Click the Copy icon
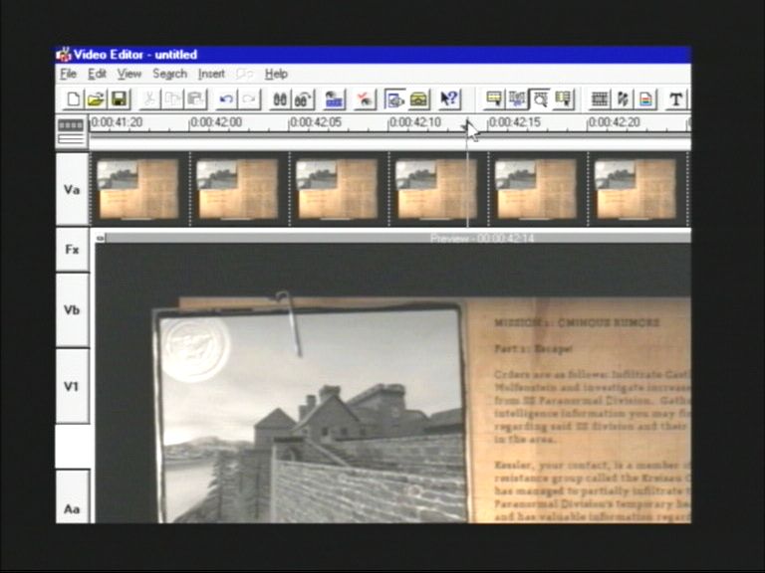Screen dimensions: 765x573 click(172, 99)
